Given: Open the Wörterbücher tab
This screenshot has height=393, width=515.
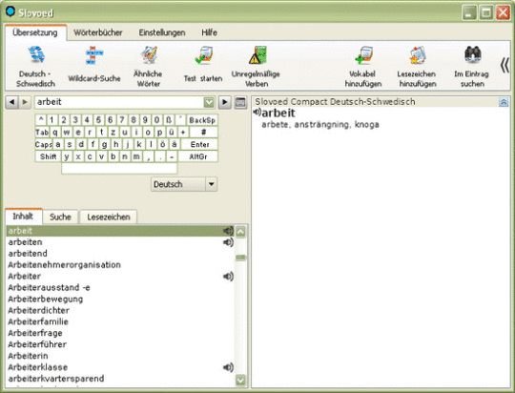Looking at the screenshot, I should pos(98,32).
